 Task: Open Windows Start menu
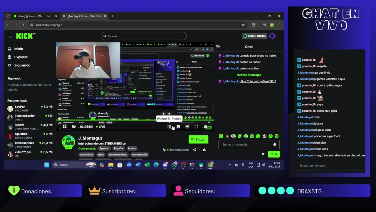[47, 165]
